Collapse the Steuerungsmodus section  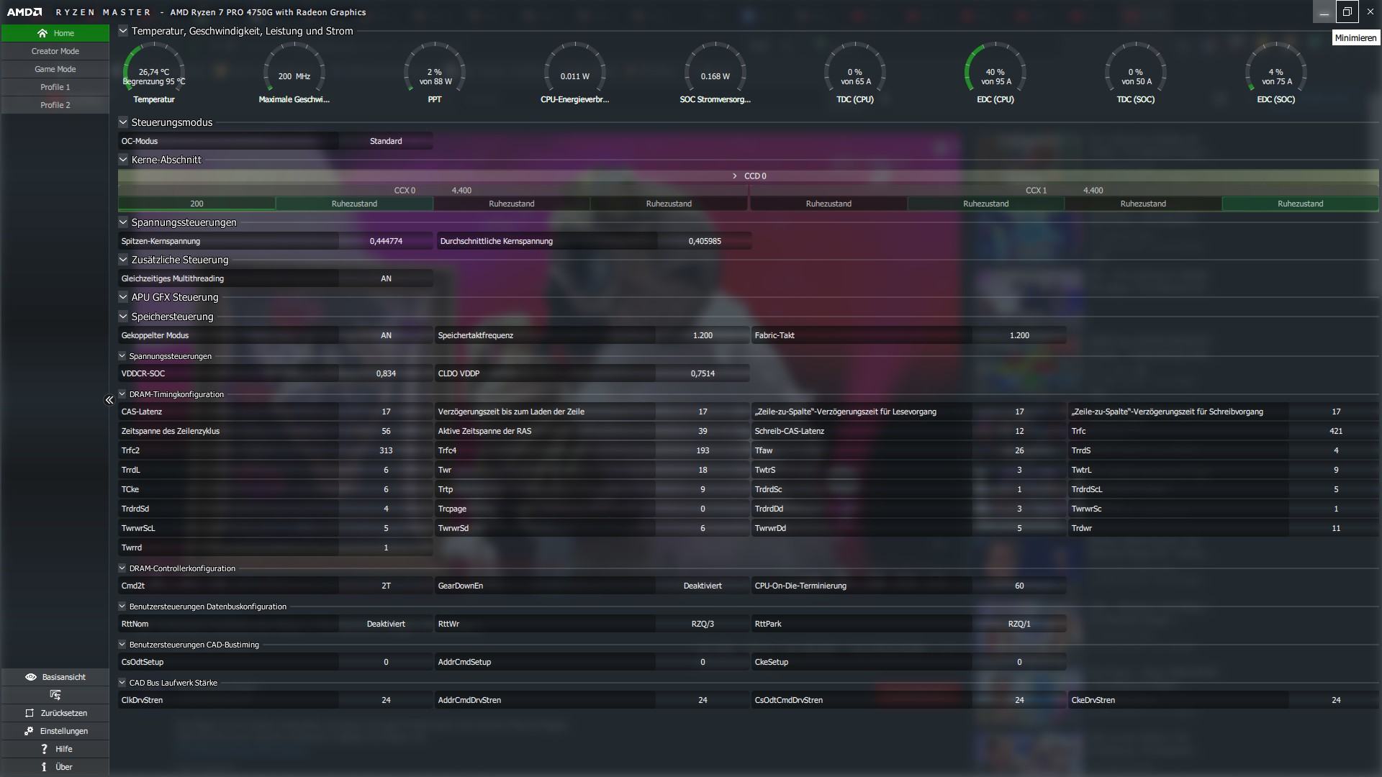[x=123, y=122]
